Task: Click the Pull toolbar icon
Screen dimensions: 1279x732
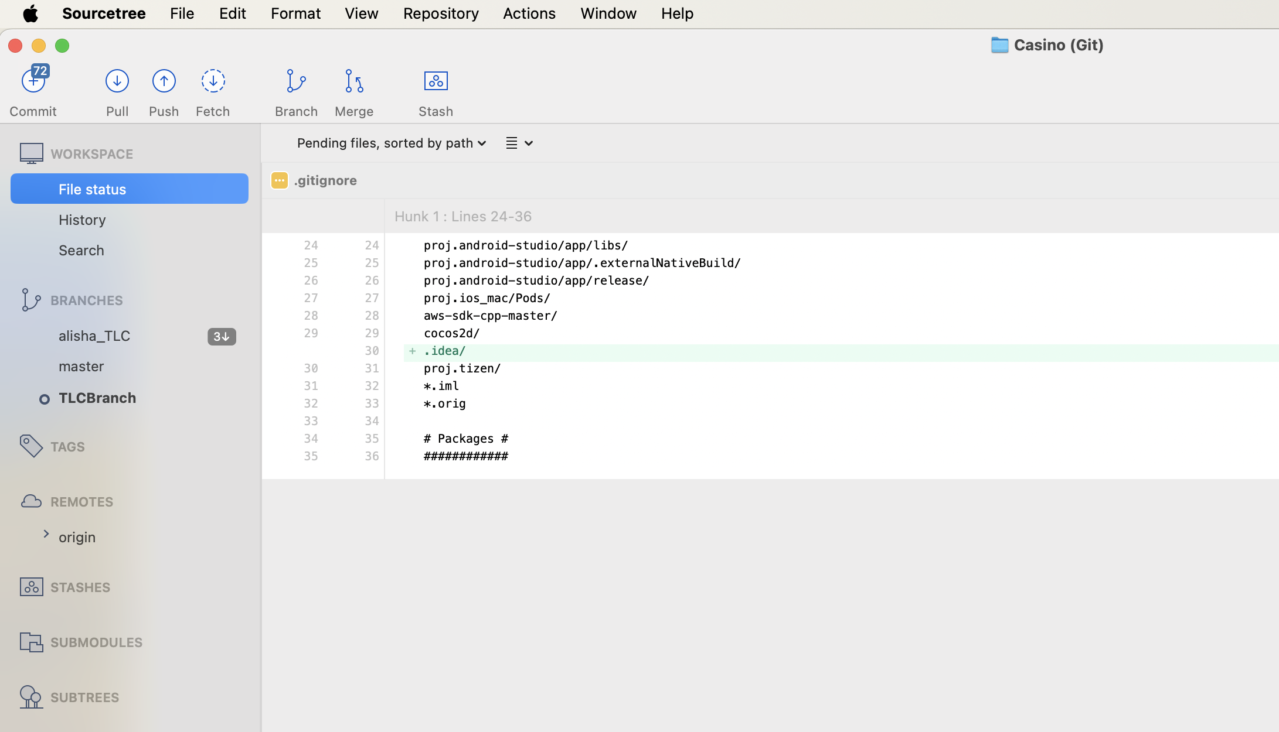Action: pos(117,81)
